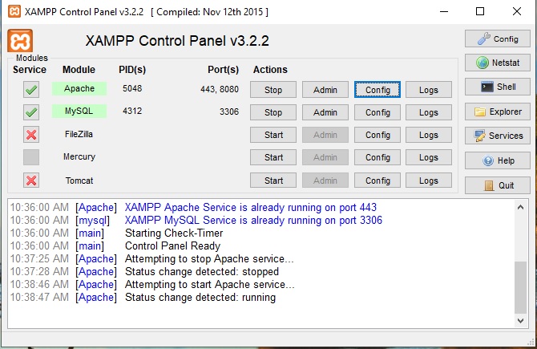The image size is (537, 349).
Task: Click the MySQL module label
Action: click(x=79, y=111)
